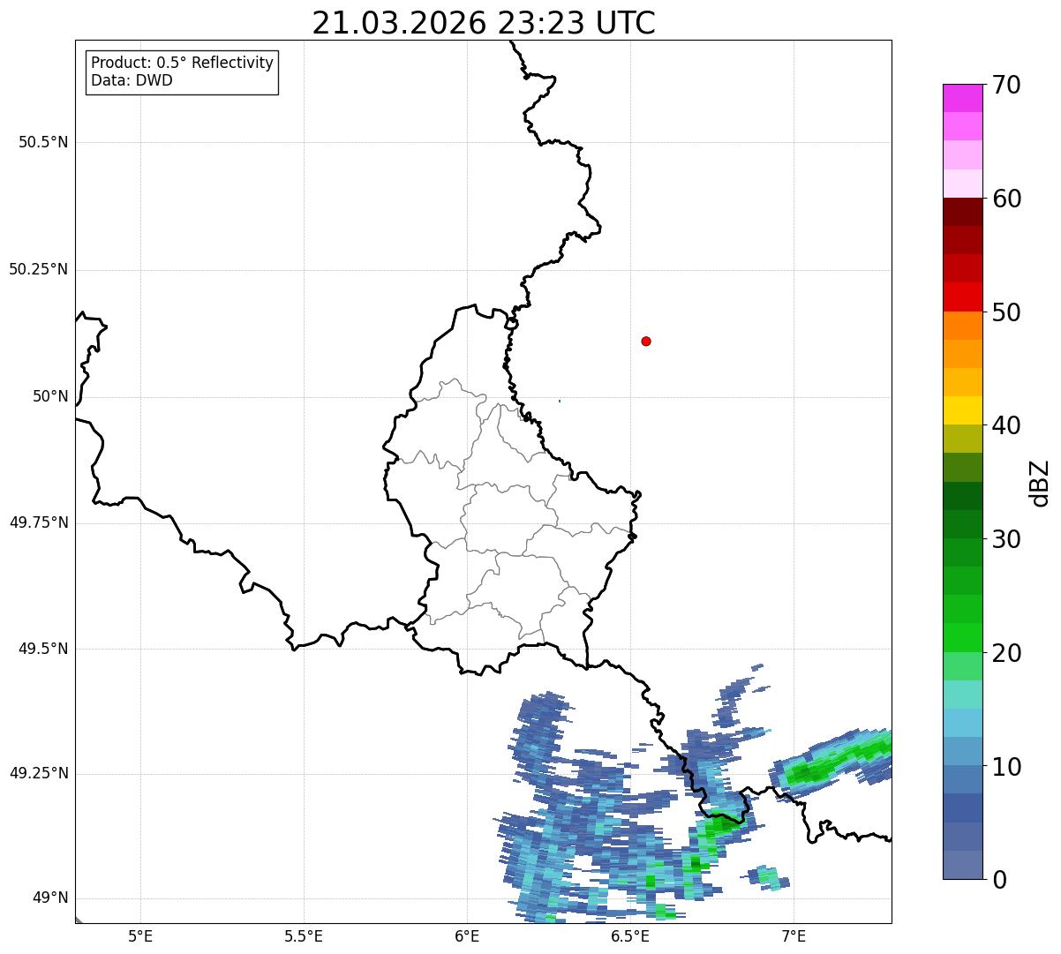Click the 50.25°N latitude label
Viewport: 1061px width, 954px height.
click(38, 269)
